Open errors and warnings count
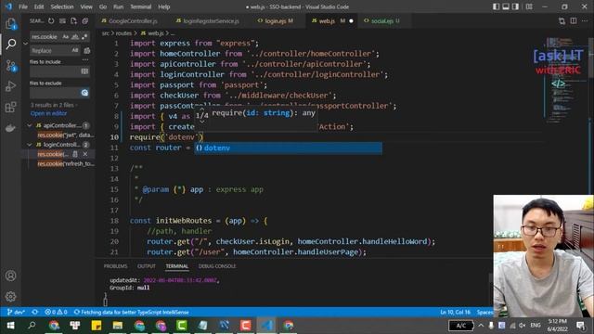This screenshot has height=334, width=594. tap(56, 313)
